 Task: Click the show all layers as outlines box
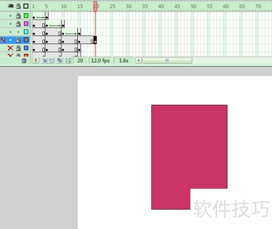[x=26, y=6]
